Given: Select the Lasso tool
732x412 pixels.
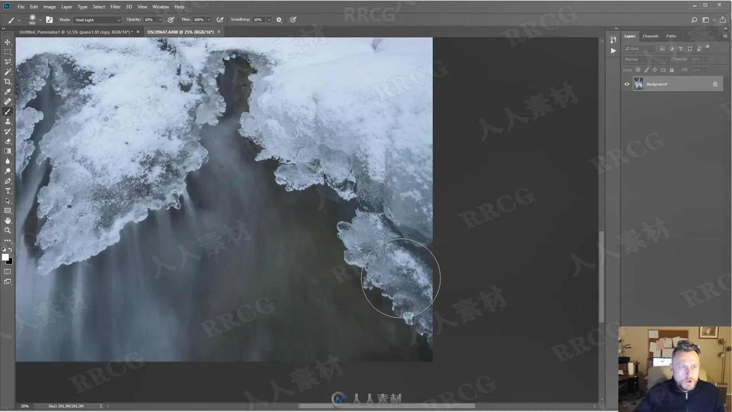Looking at the screenshot, I should [x=8, y=62].
